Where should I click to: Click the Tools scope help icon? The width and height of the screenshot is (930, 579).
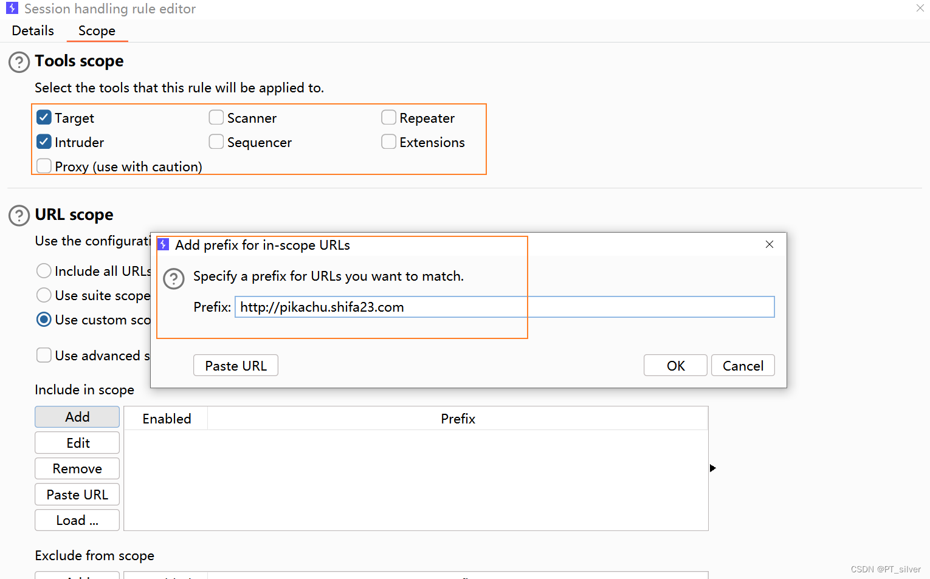[19, 62]
